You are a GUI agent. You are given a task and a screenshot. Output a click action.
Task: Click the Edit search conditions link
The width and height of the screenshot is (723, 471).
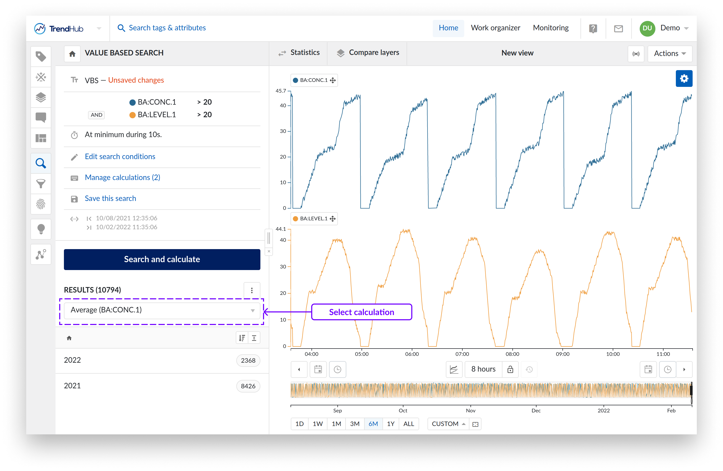pos(120,156)
